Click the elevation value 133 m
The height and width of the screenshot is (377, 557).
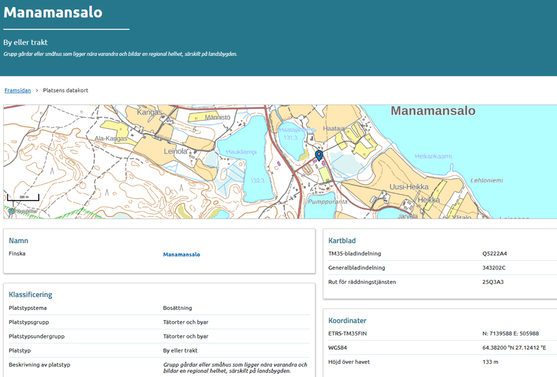(x=490, y=362)
